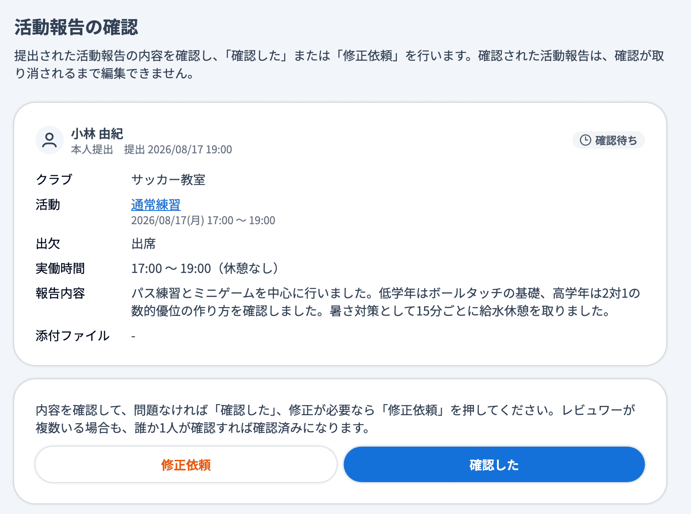Click the submitter name 小林 由紀
Viewport: 691px width, 514px height.
pyautogui.click(x=97, y=133)
